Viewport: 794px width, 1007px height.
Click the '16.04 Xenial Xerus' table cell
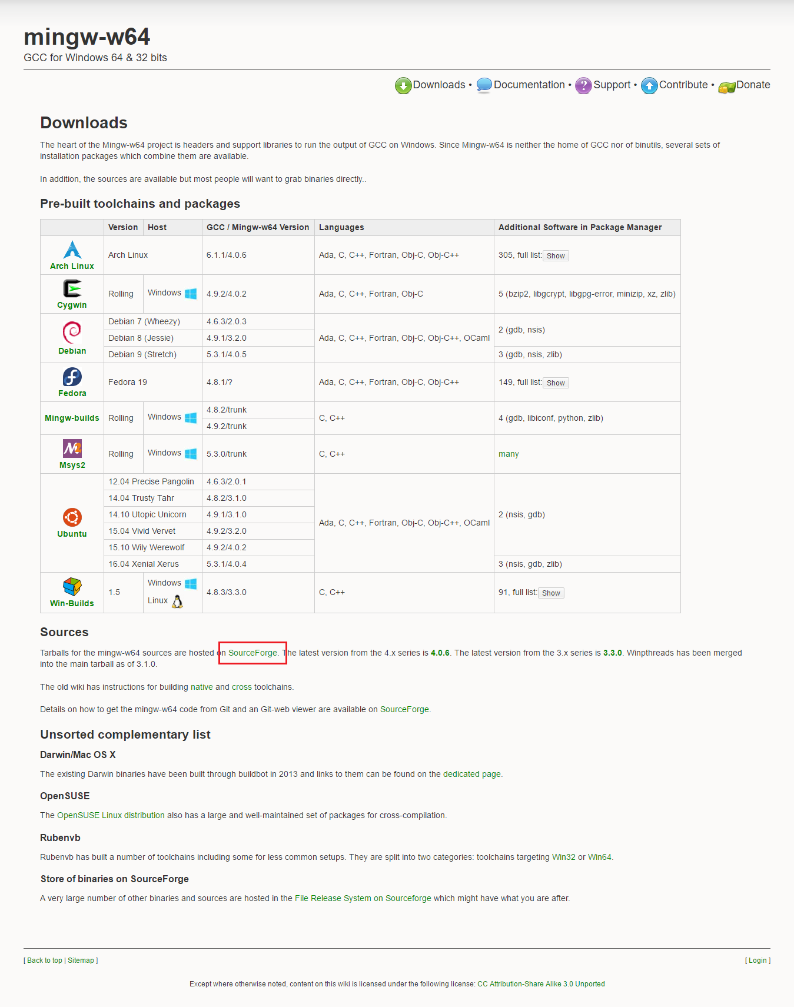click(153, 564)
